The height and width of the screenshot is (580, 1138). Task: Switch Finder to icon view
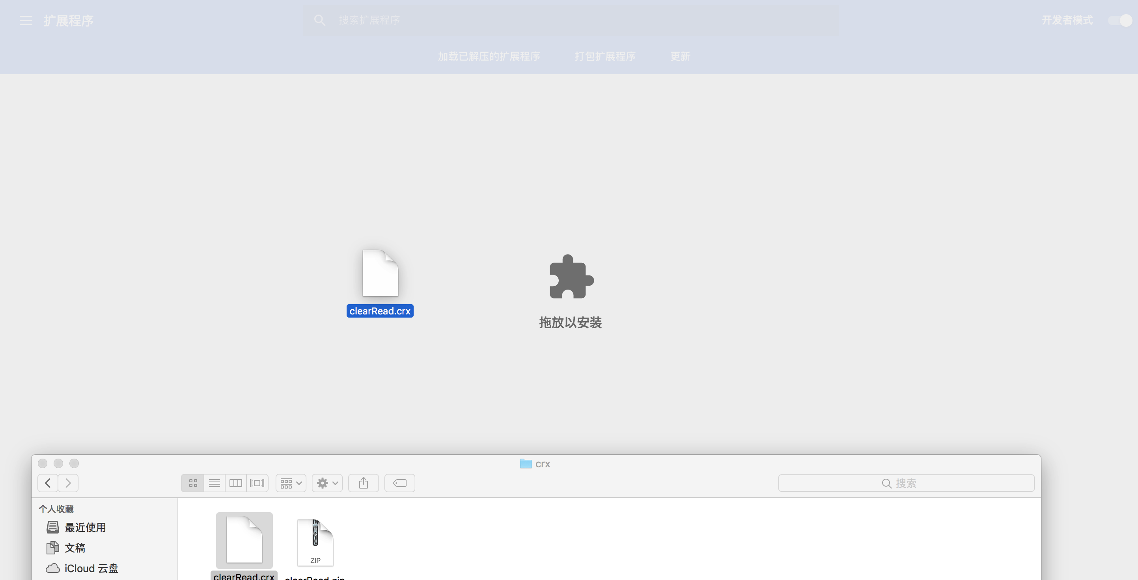[x=193, y=483]
